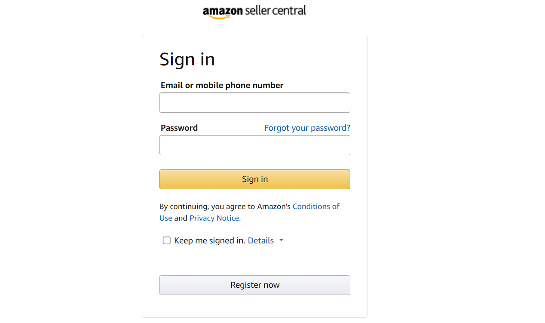Open the Privacy Notice link
This screenshot has height=323, width=545.
214,218
